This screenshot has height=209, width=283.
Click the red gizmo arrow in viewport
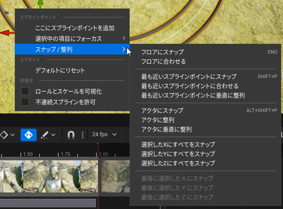[x=6, y=33]
